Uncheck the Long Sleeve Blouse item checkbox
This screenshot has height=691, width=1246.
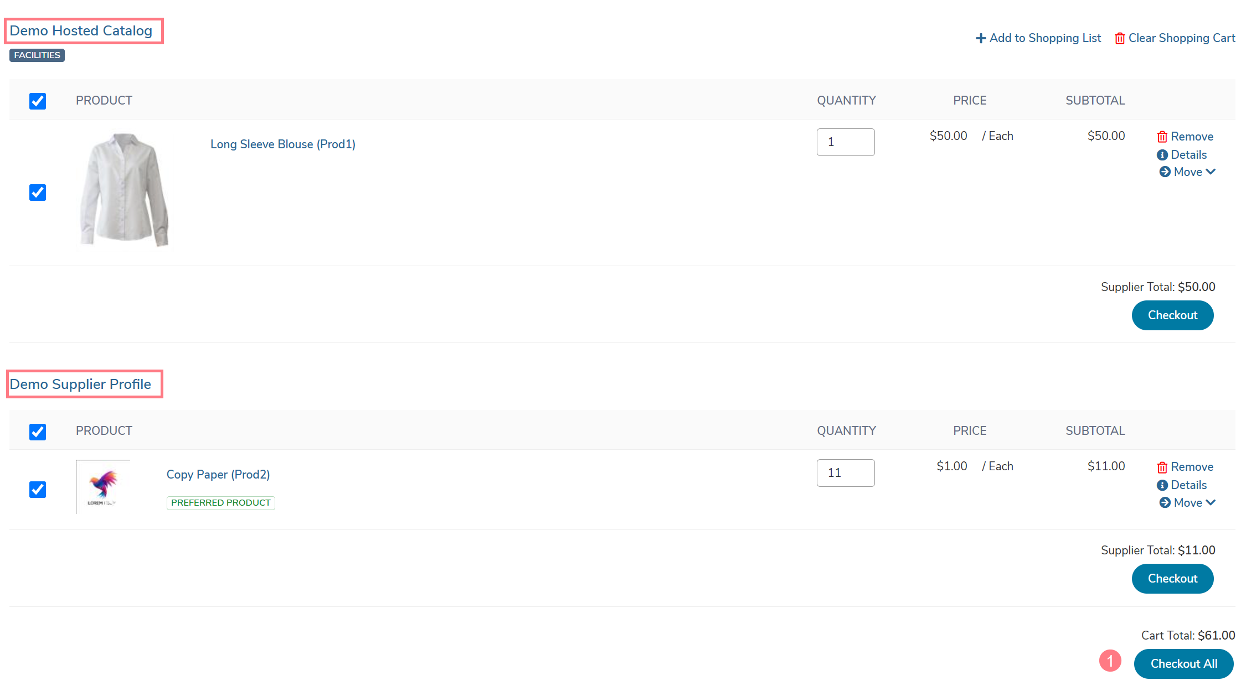pyautogui.click(x=38, y=193)
